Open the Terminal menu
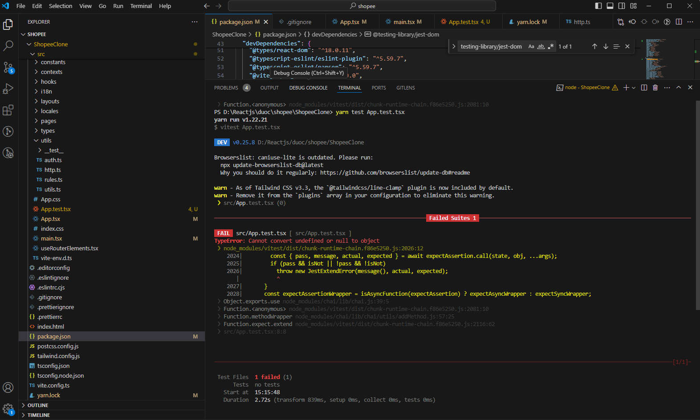This screenshot has height=420, width=700. [141, 6]
